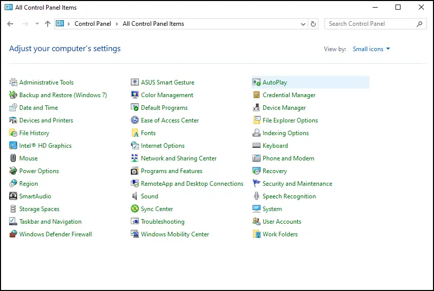Screen dimensions: 434x291
Task: Open the Windows Defender Firewall brick icon
Action: tap(13, 234)
